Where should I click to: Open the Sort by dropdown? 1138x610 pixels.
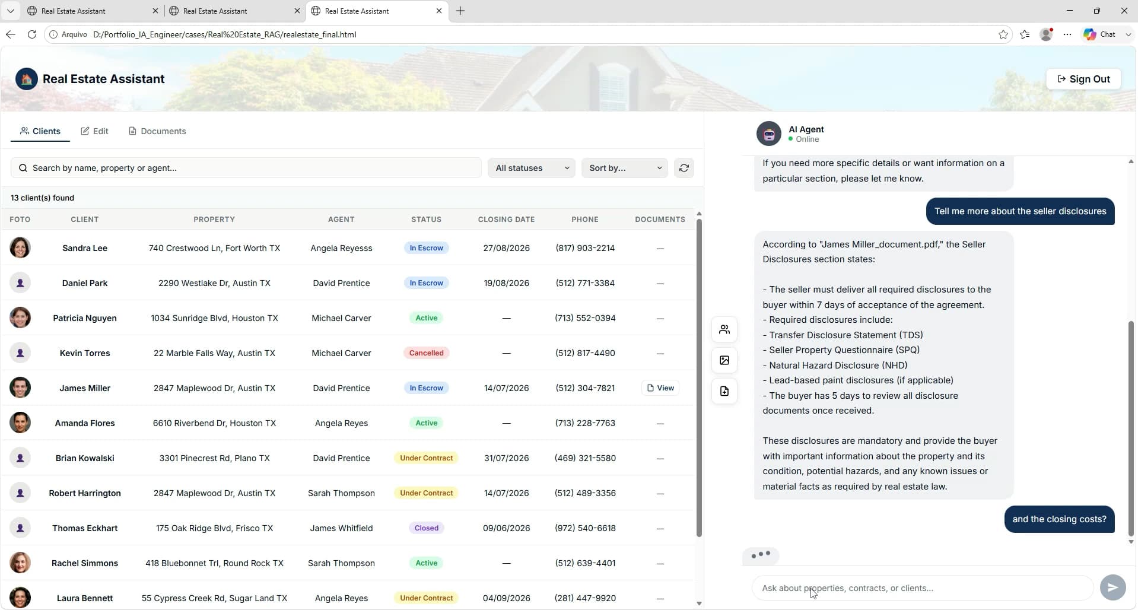(624, 168)
